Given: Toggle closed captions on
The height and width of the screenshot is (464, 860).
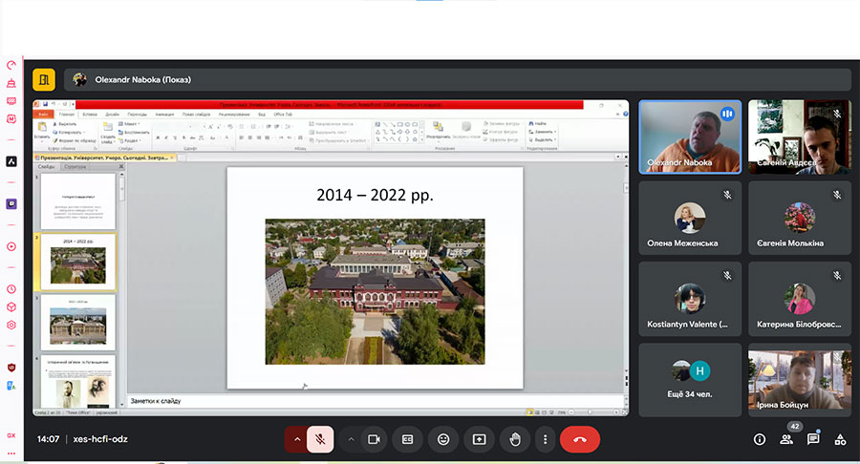Looking at the screenshot, I should pos(407,439).
